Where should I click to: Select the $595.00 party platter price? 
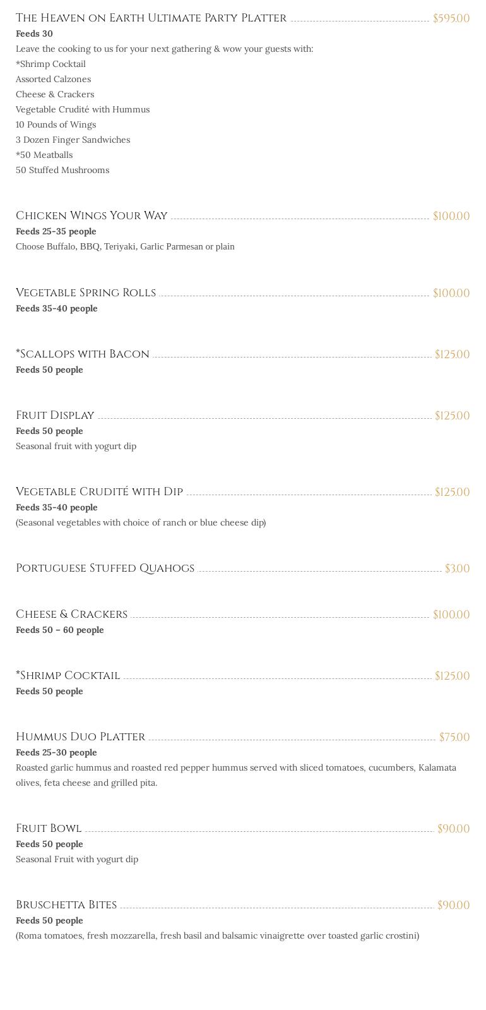pos(451,18)
